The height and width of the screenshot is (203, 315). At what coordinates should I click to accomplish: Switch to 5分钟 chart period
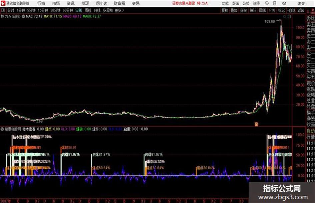31,10
